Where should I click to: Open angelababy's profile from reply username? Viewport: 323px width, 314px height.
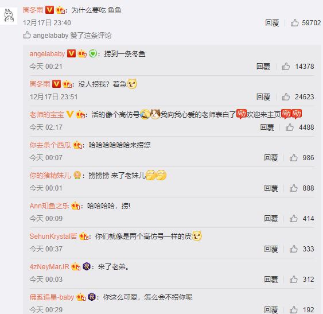47,54
